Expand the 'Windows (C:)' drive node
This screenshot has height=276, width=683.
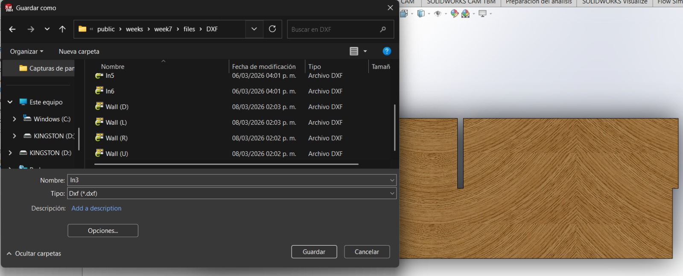[15, 119]
